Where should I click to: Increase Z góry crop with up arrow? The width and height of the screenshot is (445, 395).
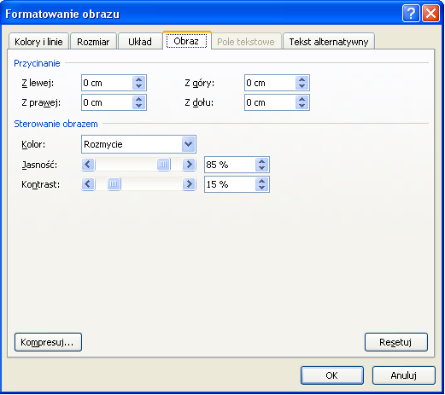[x=302, y=80]
